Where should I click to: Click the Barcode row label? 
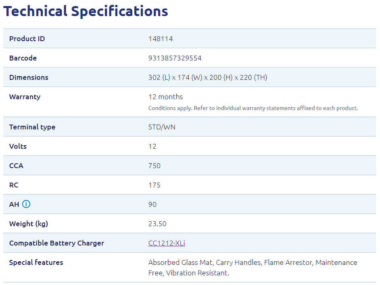click(23, 58)
